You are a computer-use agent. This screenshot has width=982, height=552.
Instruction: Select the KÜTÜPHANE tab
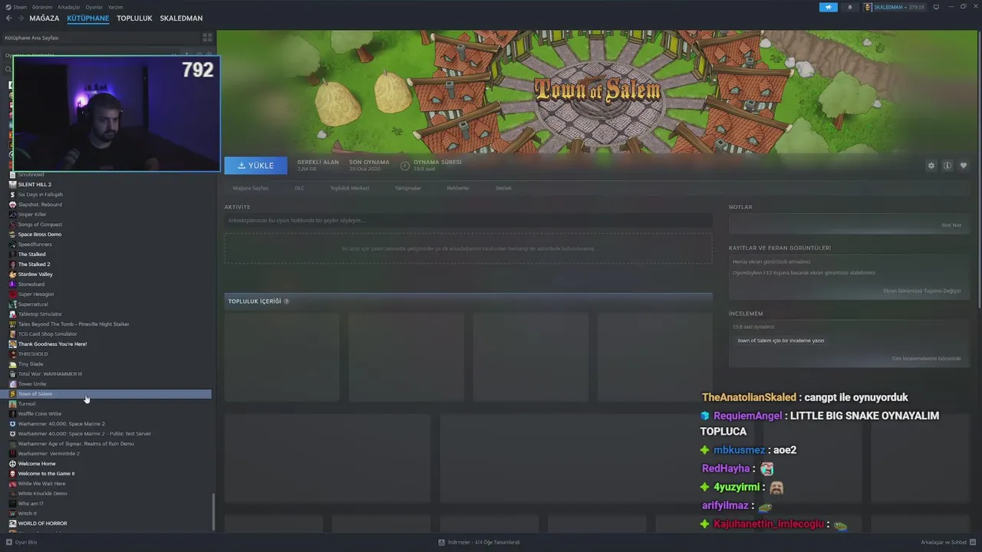87,18
